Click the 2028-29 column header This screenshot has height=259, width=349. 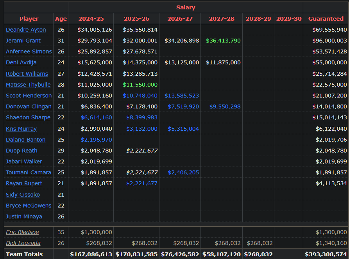[258, 19]
